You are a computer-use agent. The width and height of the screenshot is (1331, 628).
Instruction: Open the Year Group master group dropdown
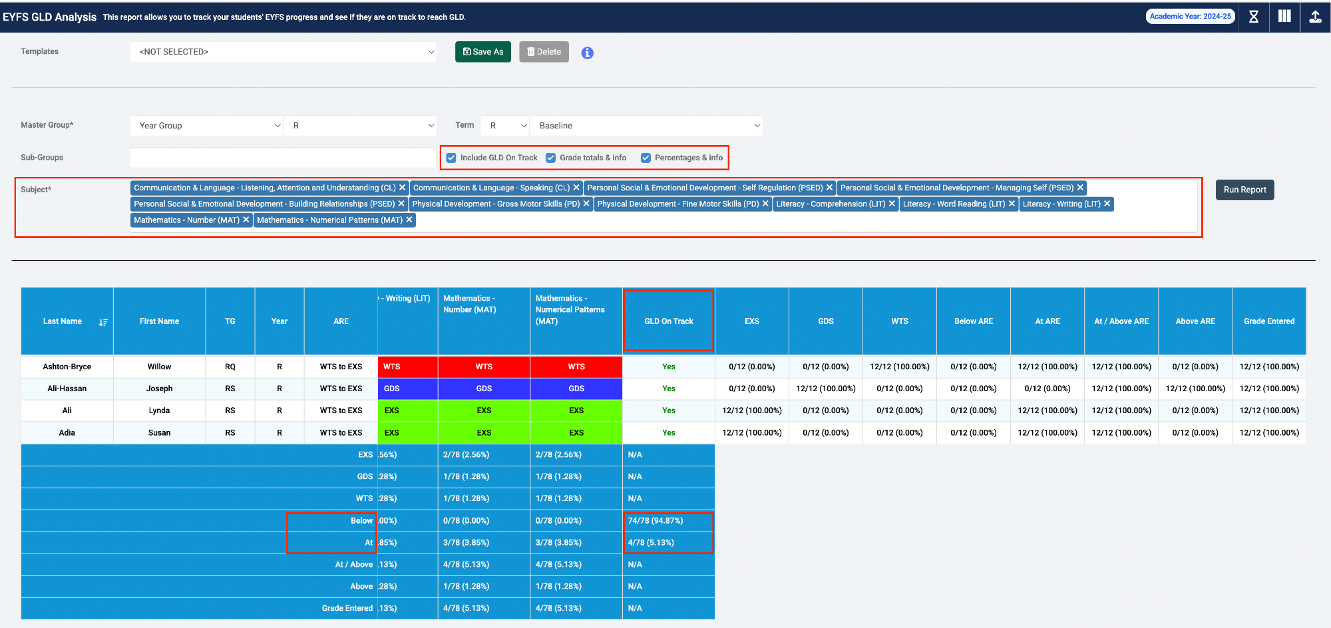coord(206,126)
